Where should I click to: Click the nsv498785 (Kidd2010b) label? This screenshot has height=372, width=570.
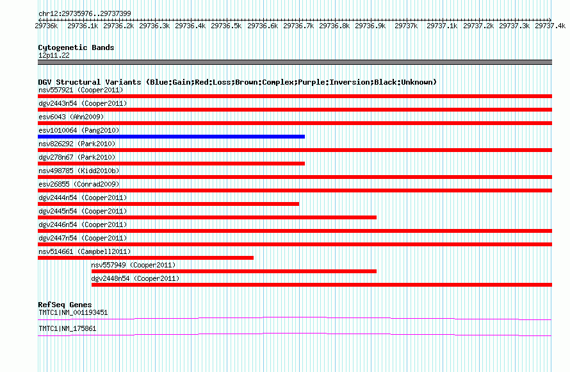(79, 171)
